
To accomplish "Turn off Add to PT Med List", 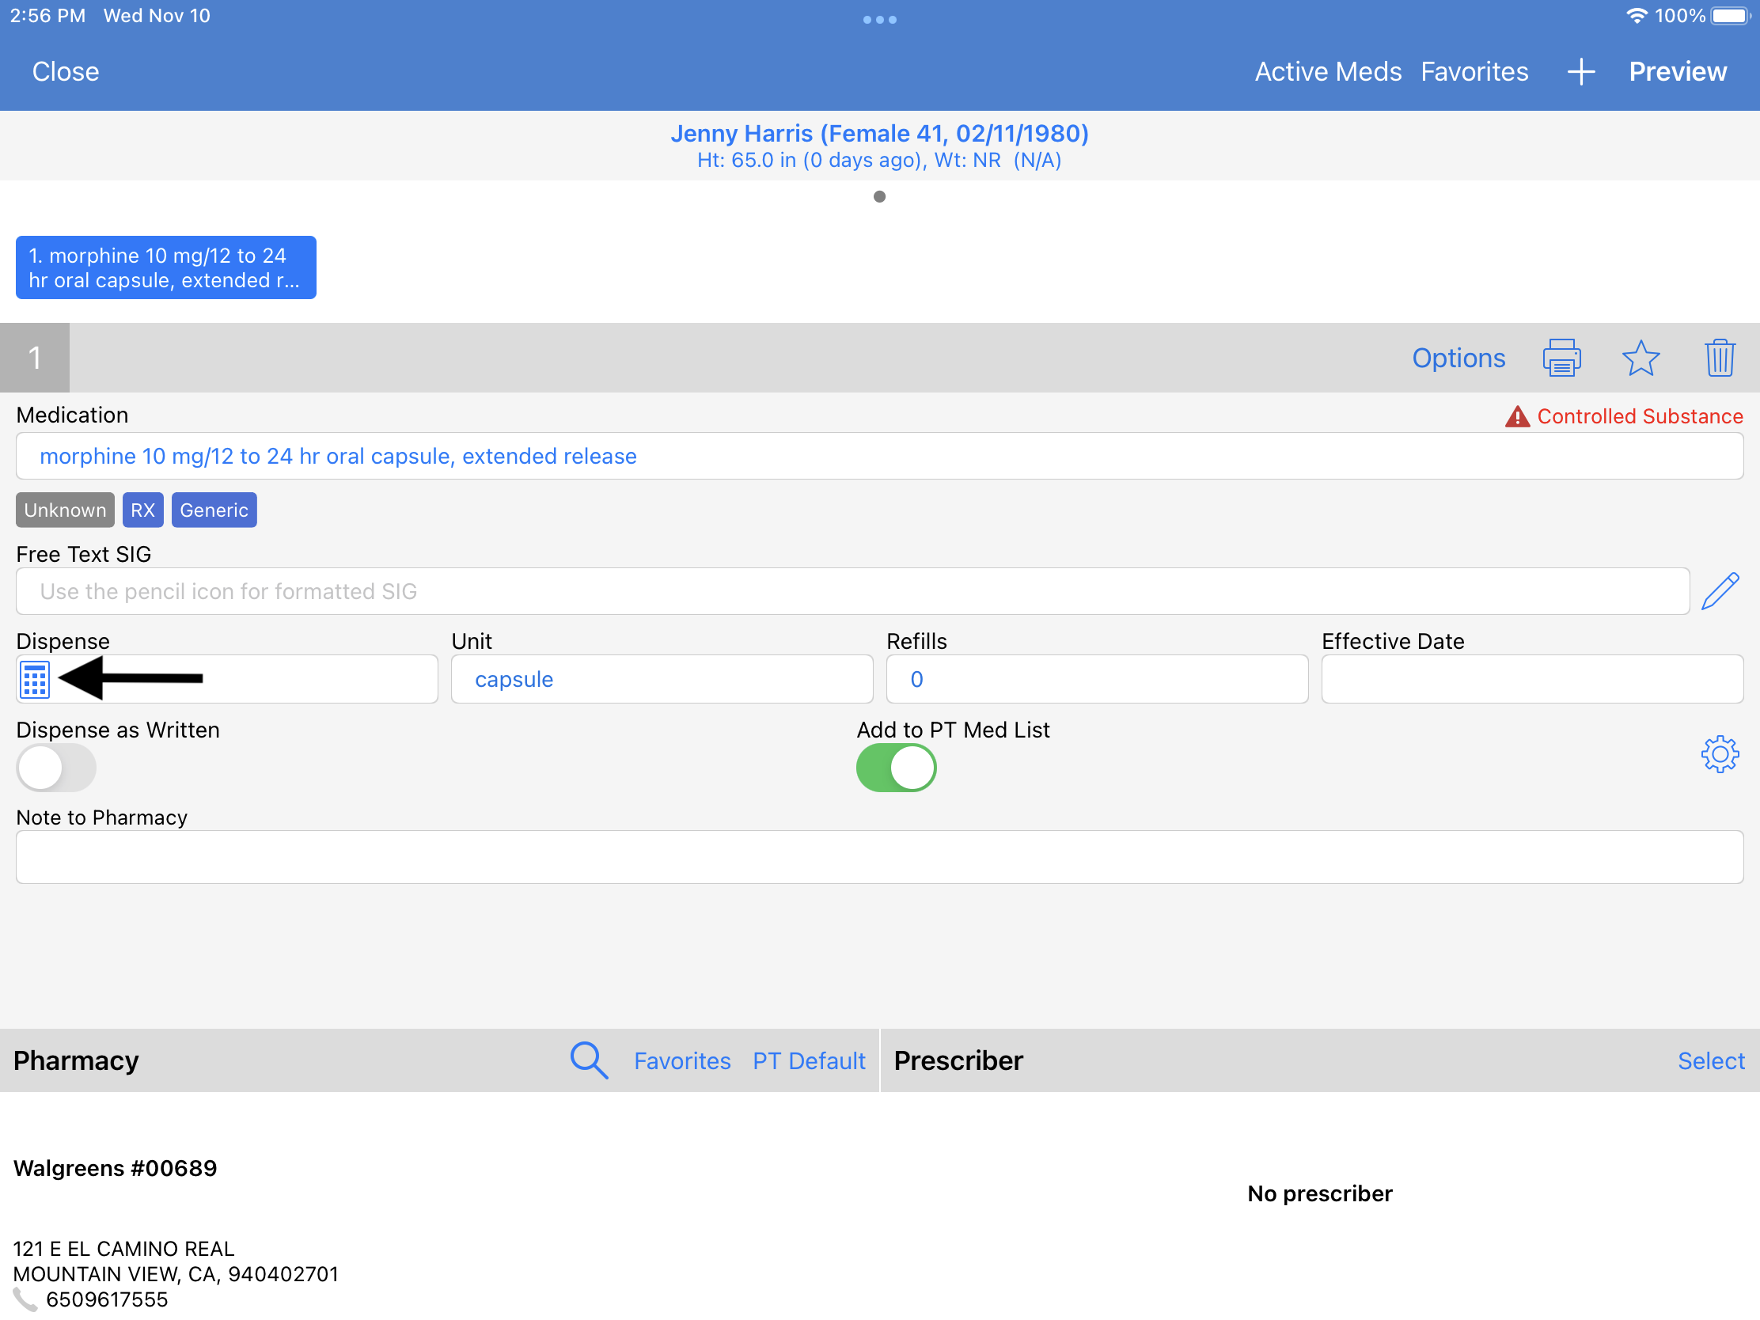I will pyautogui.click(x=896, y=767).
